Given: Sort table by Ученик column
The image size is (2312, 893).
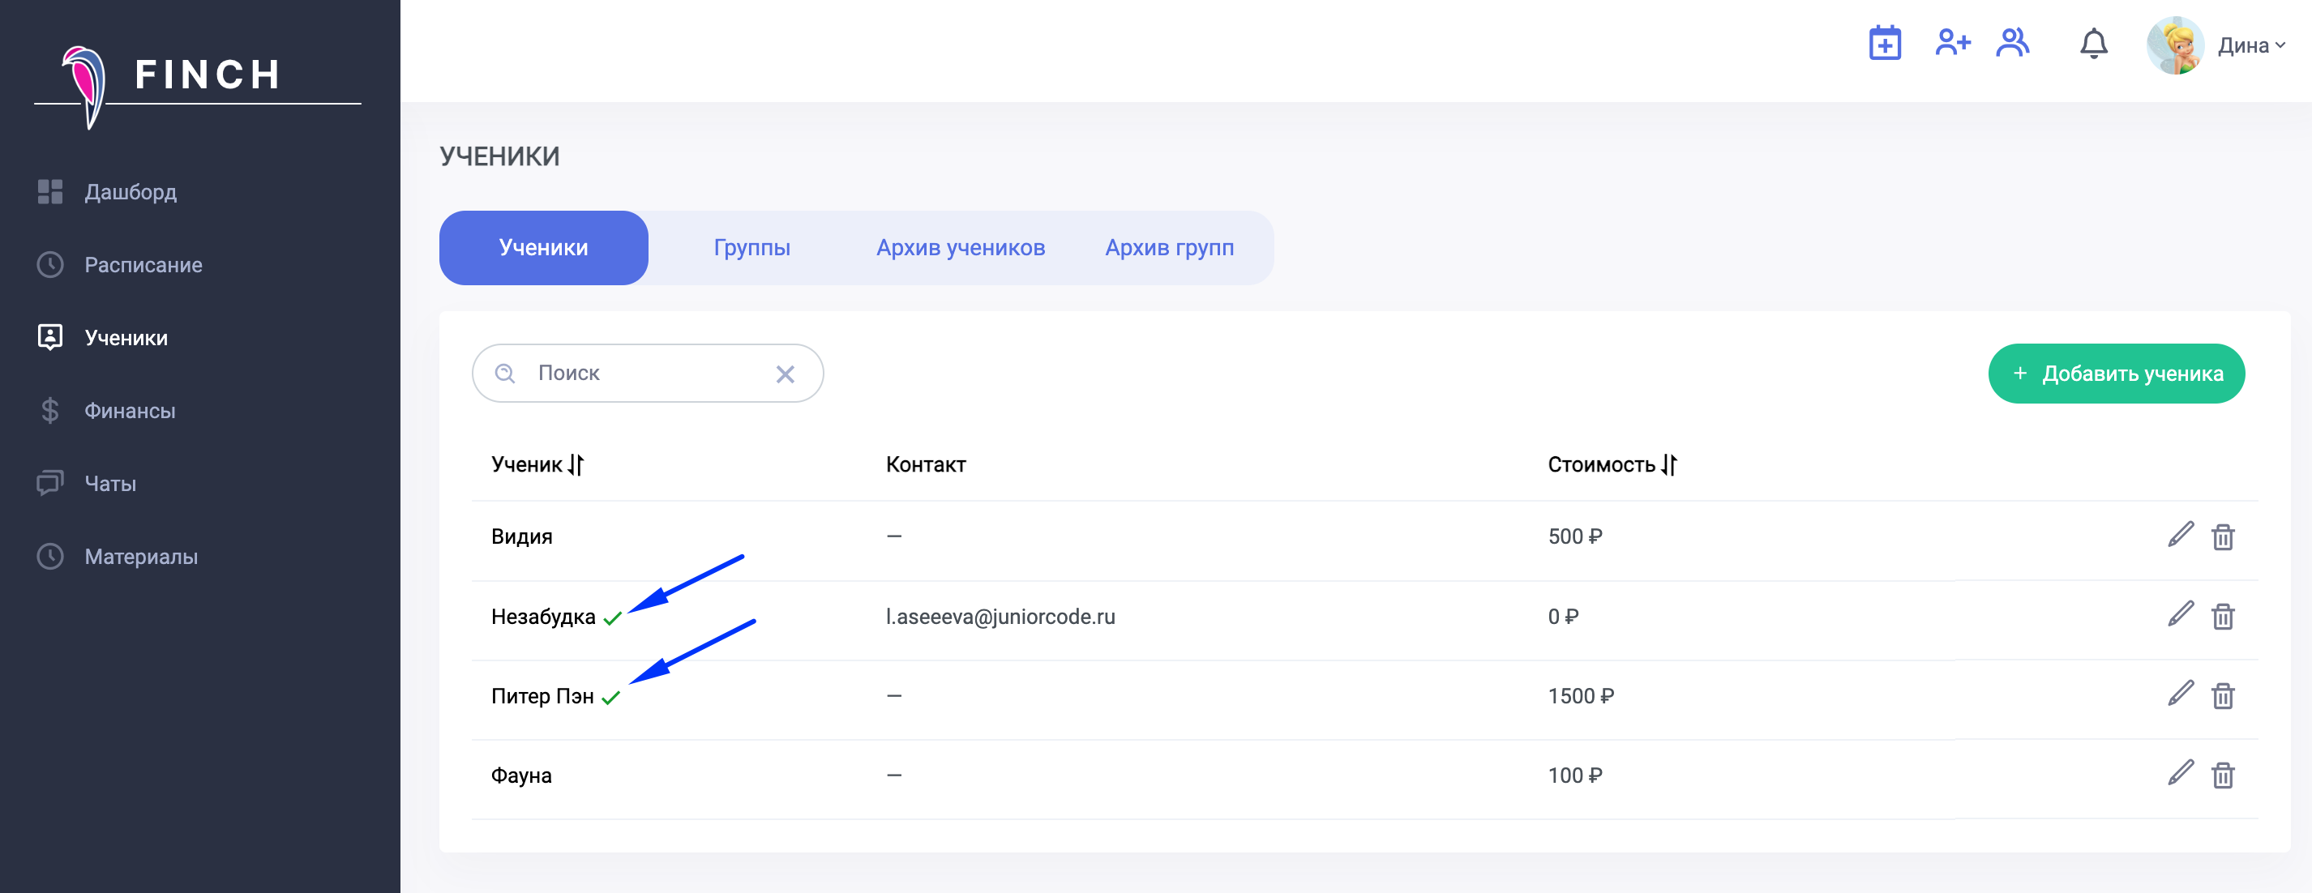Looking at the screenshot, I should tap(576, 465).
